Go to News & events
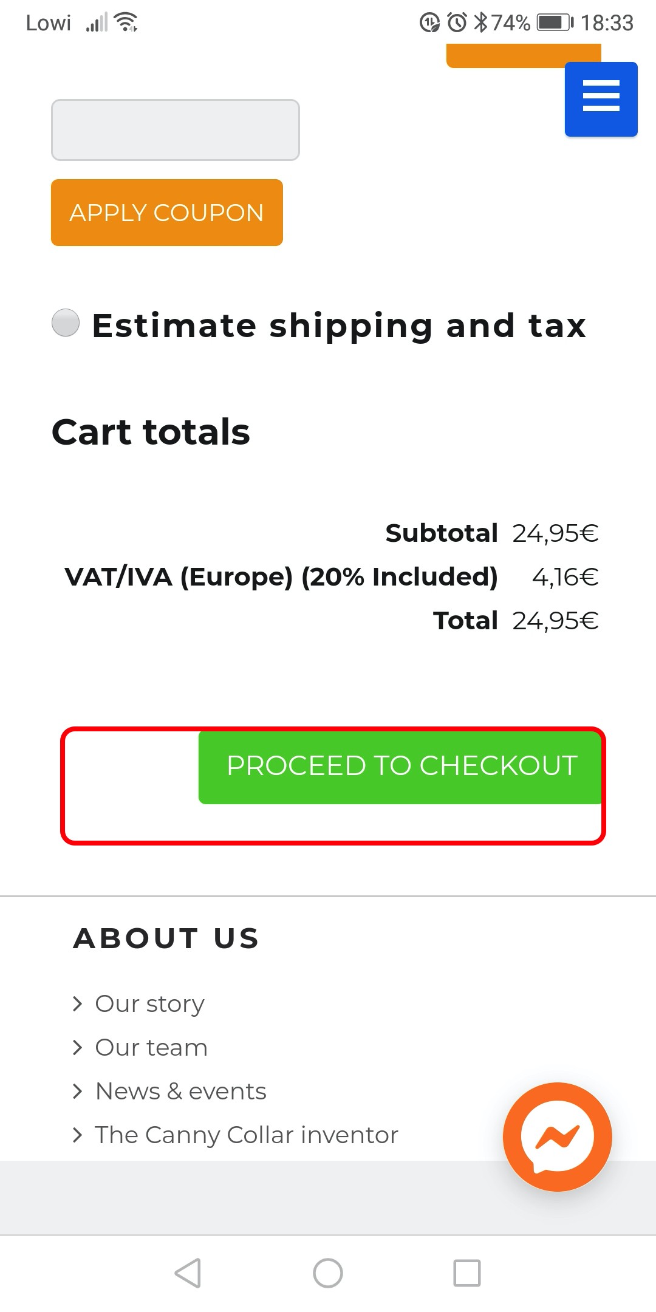 click(181, 1091)
